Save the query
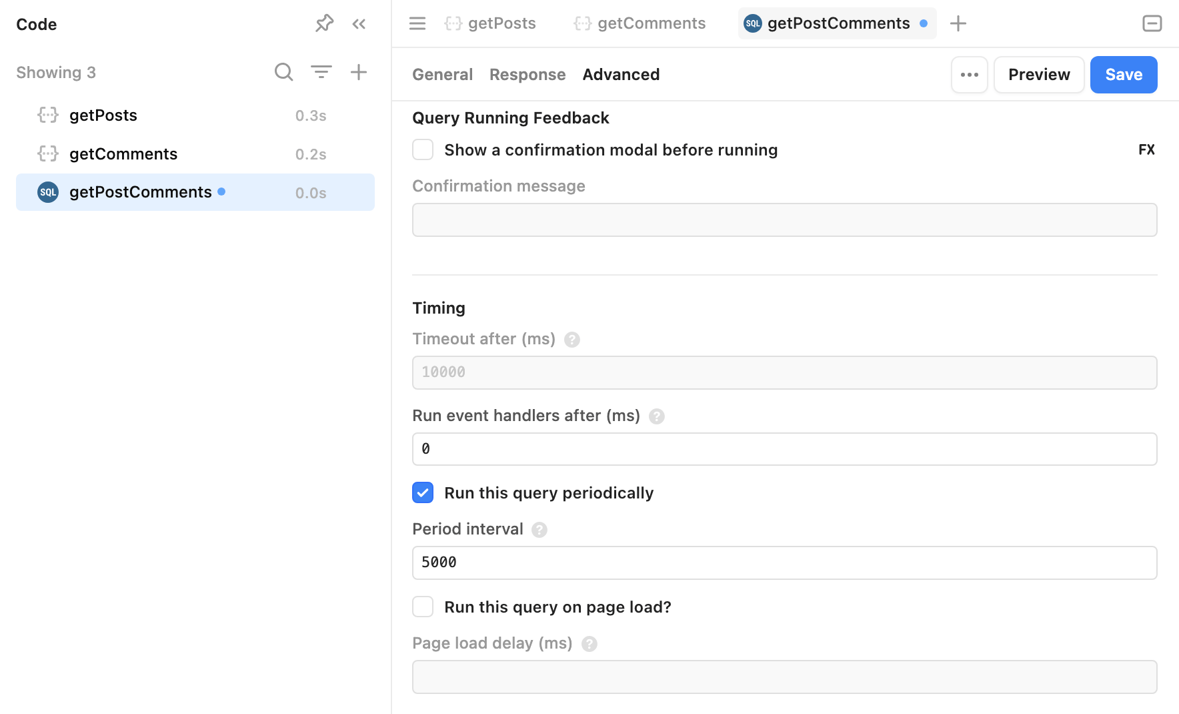The width and height of the screenshot is (1179, 714). [1124, 75]
